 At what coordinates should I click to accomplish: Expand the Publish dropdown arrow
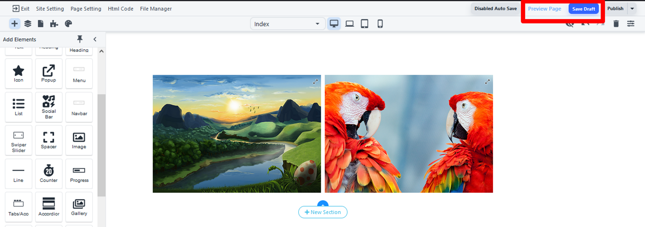point(632,9)
